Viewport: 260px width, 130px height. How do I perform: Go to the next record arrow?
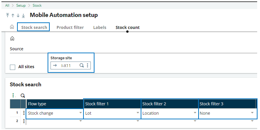tap(18, 15)
